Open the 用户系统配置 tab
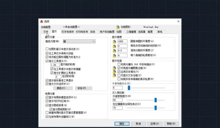 point(107,32)
